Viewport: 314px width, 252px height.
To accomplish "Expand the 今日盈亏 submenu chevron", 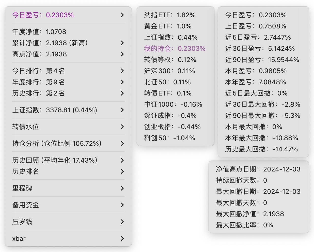I will [x=122, y=15].
